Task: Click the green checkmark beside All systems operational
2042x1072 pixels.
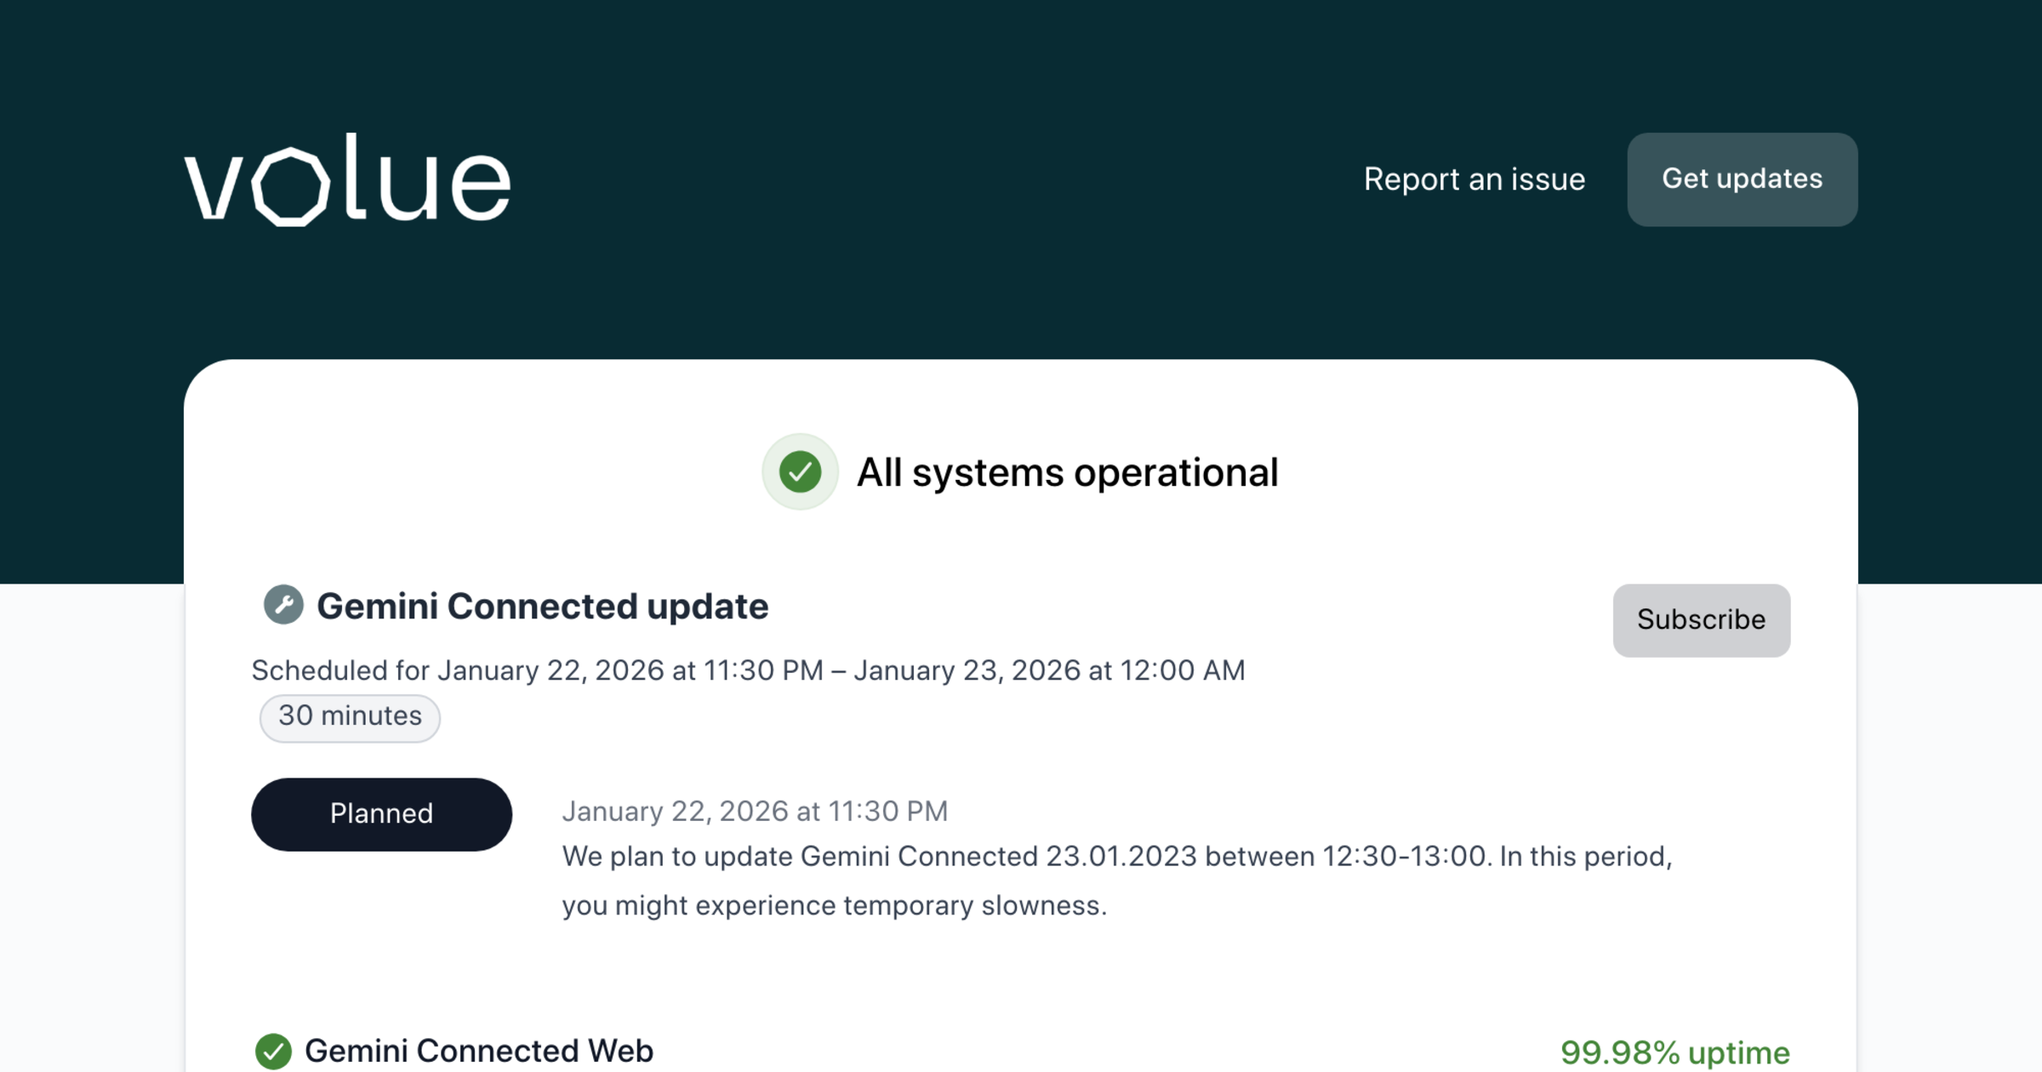Action: click(799, 472)
